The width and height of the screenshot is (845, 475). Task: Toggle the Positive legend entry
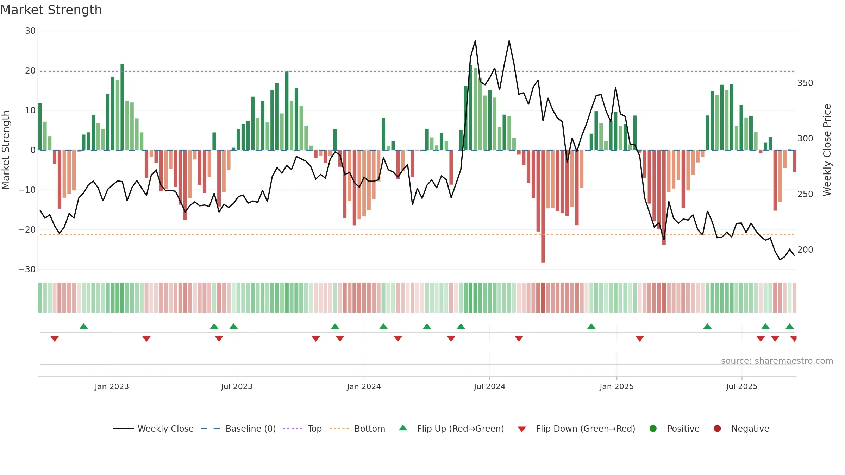point(674,429)
